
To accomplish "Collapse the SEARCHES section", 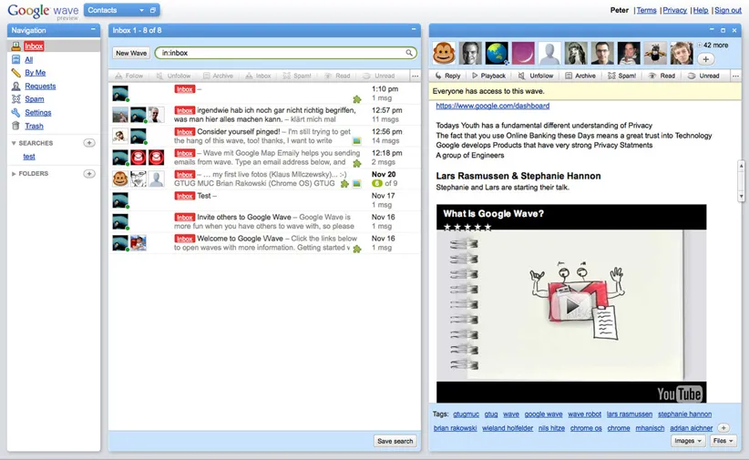I will coord(15,143).
